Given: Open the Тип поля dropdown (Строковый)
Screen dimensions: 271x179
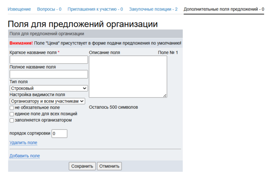Looking at the screenshot, I should pos(49,88).
